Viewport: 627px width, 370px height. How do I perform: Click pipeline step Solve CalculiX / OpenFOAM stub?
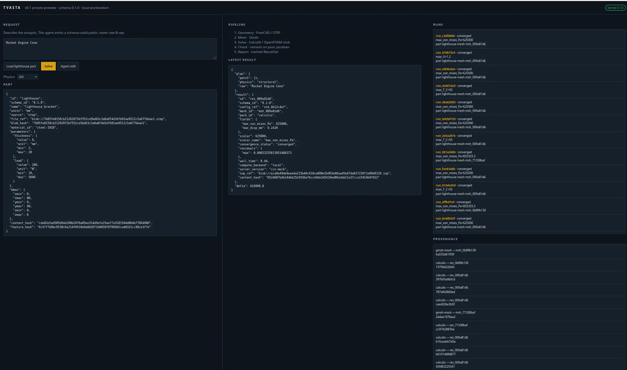pyautogui.click(x=262, y=42)
